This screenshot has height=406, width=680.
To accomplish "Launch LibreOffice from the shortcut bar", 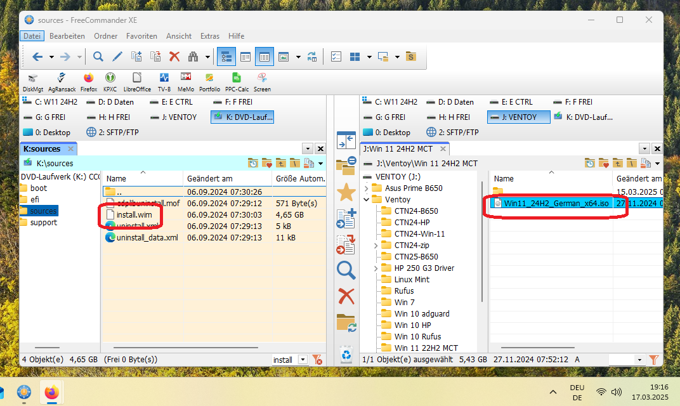I will (x=137, y=82).
